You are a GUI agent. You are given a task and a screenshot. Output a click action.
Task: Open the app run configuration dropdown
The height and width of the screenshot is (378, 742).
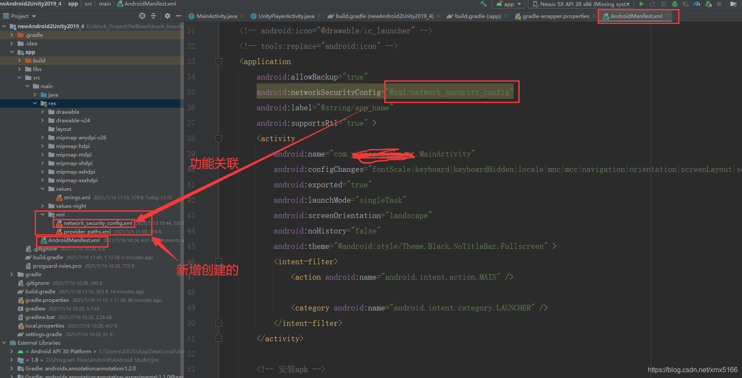click(509, 4)
